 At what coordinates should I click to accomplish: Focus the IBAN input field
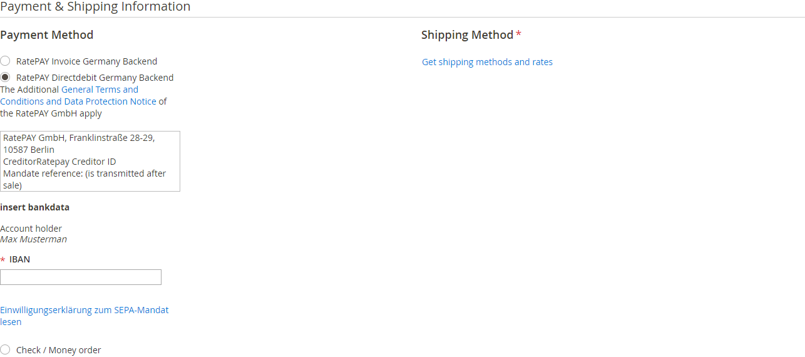[x=81, y=277]
